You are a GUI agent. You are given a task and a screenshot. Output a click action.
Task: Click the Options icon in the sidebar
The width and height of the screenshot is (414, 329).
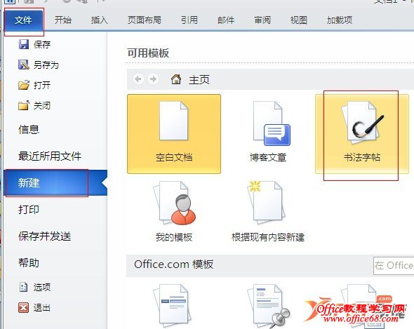(23, 287)
